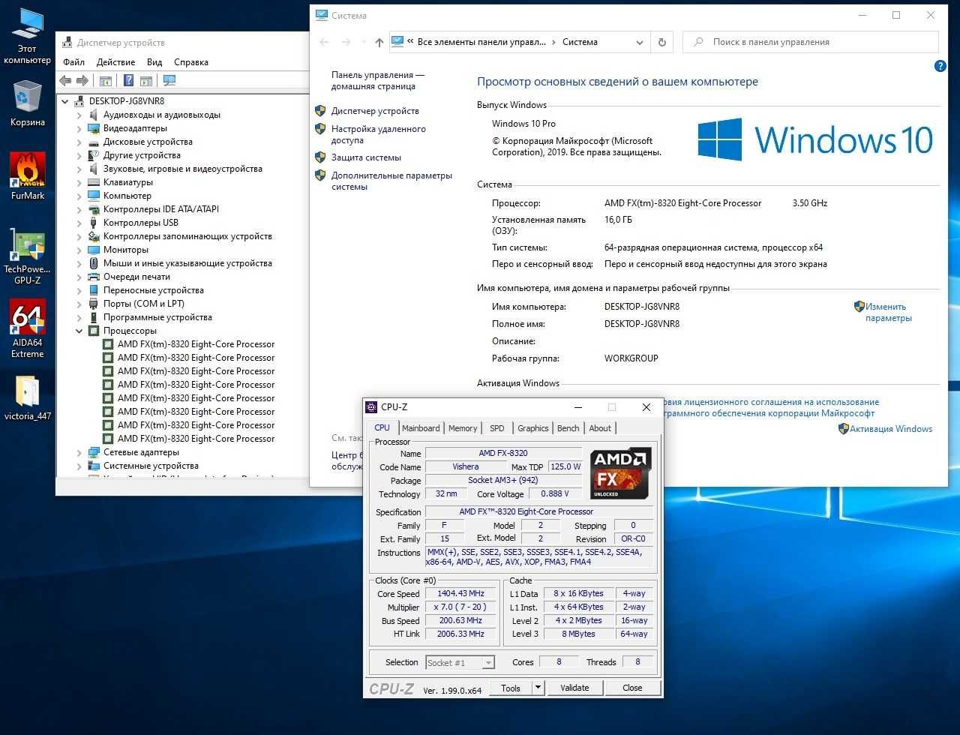This screenshot has width=960, height=735.
Task: Collapse the DESKTOP-JG8VNR8 root node
Action: tap(65, 101)
